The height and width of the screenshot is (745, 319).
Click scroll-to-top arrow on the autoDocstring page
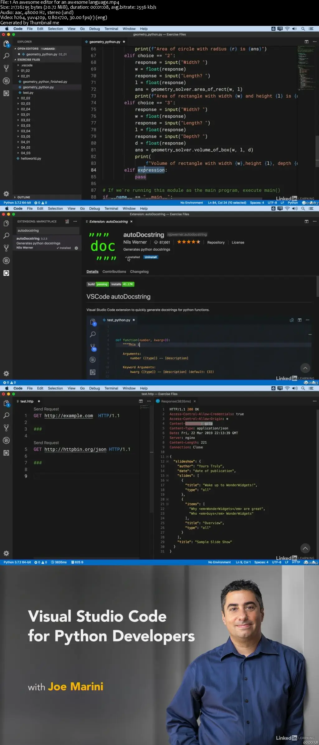pos(305,368)
